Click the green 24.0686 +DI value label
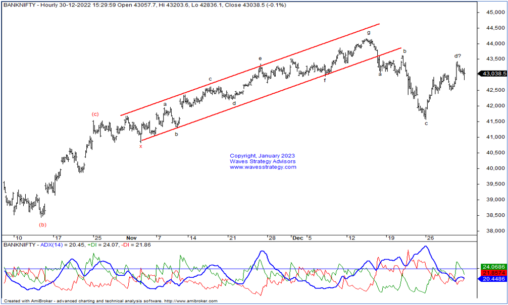 (x=493, y=267)
